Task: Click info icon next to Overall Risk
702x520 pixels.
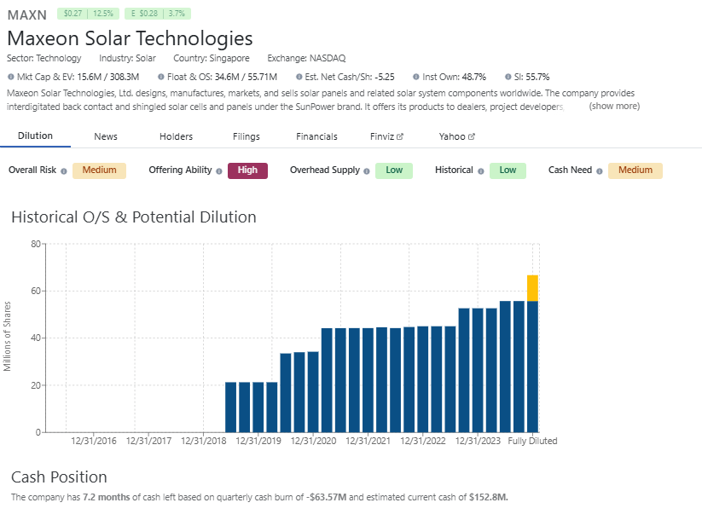Action: click(63, 170)
